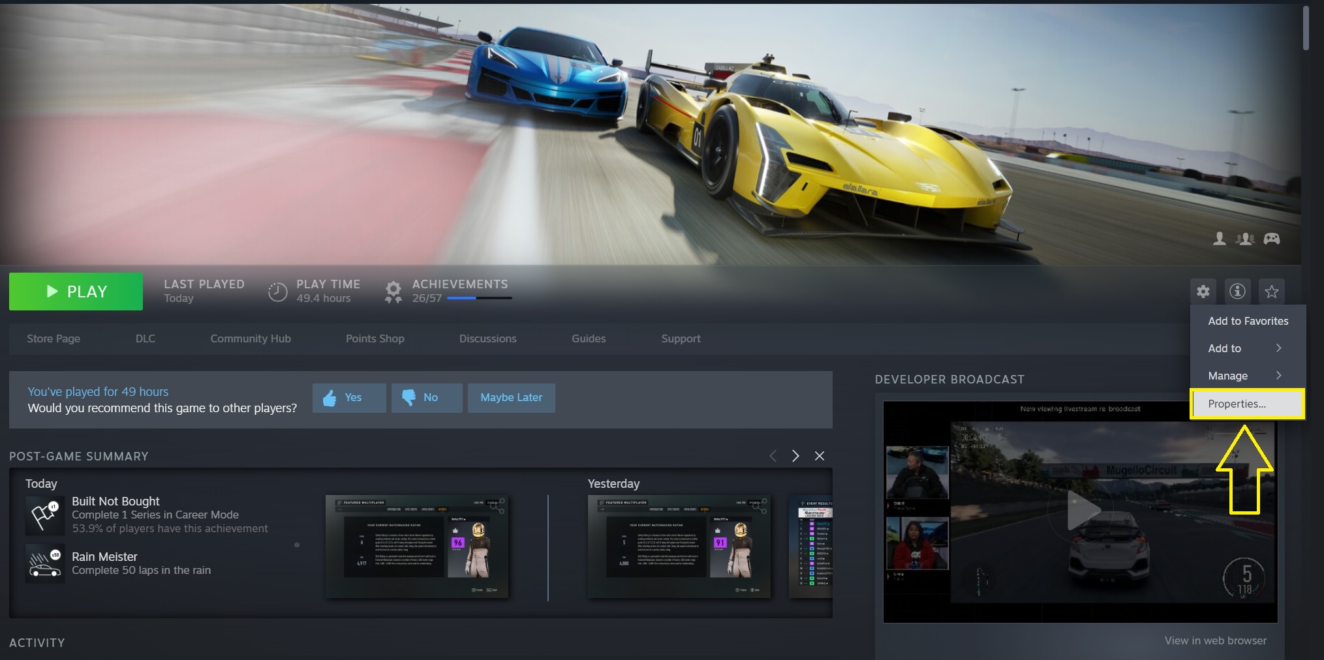This screenshot has width=1324, height=660.
Task: Open the gear settings icon
Action: click(x=1203, y=292)
